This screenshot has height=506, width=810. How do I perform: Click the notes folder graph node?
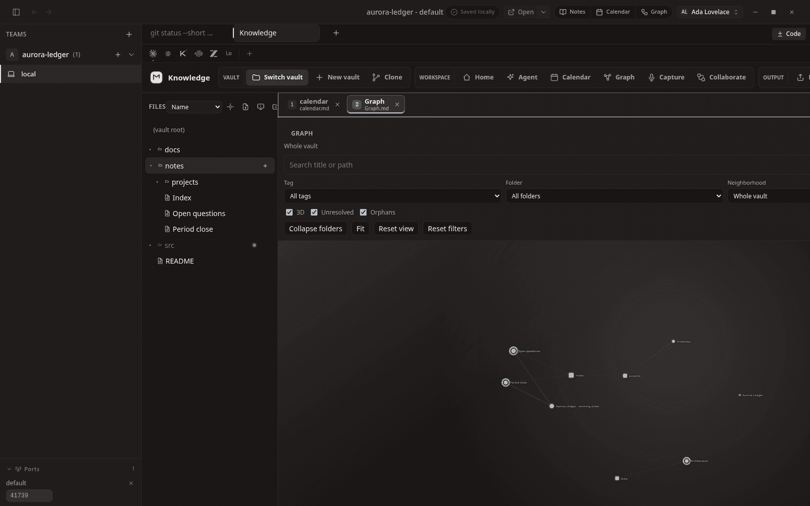tap(571, 375)
